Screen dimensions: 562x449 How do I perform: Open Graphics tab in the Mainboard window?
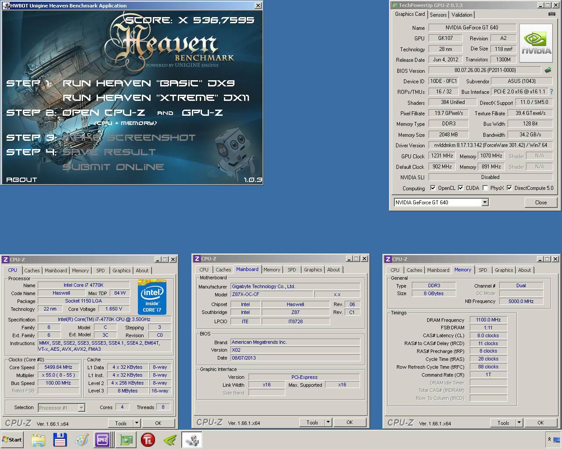[x=313, y=270]
